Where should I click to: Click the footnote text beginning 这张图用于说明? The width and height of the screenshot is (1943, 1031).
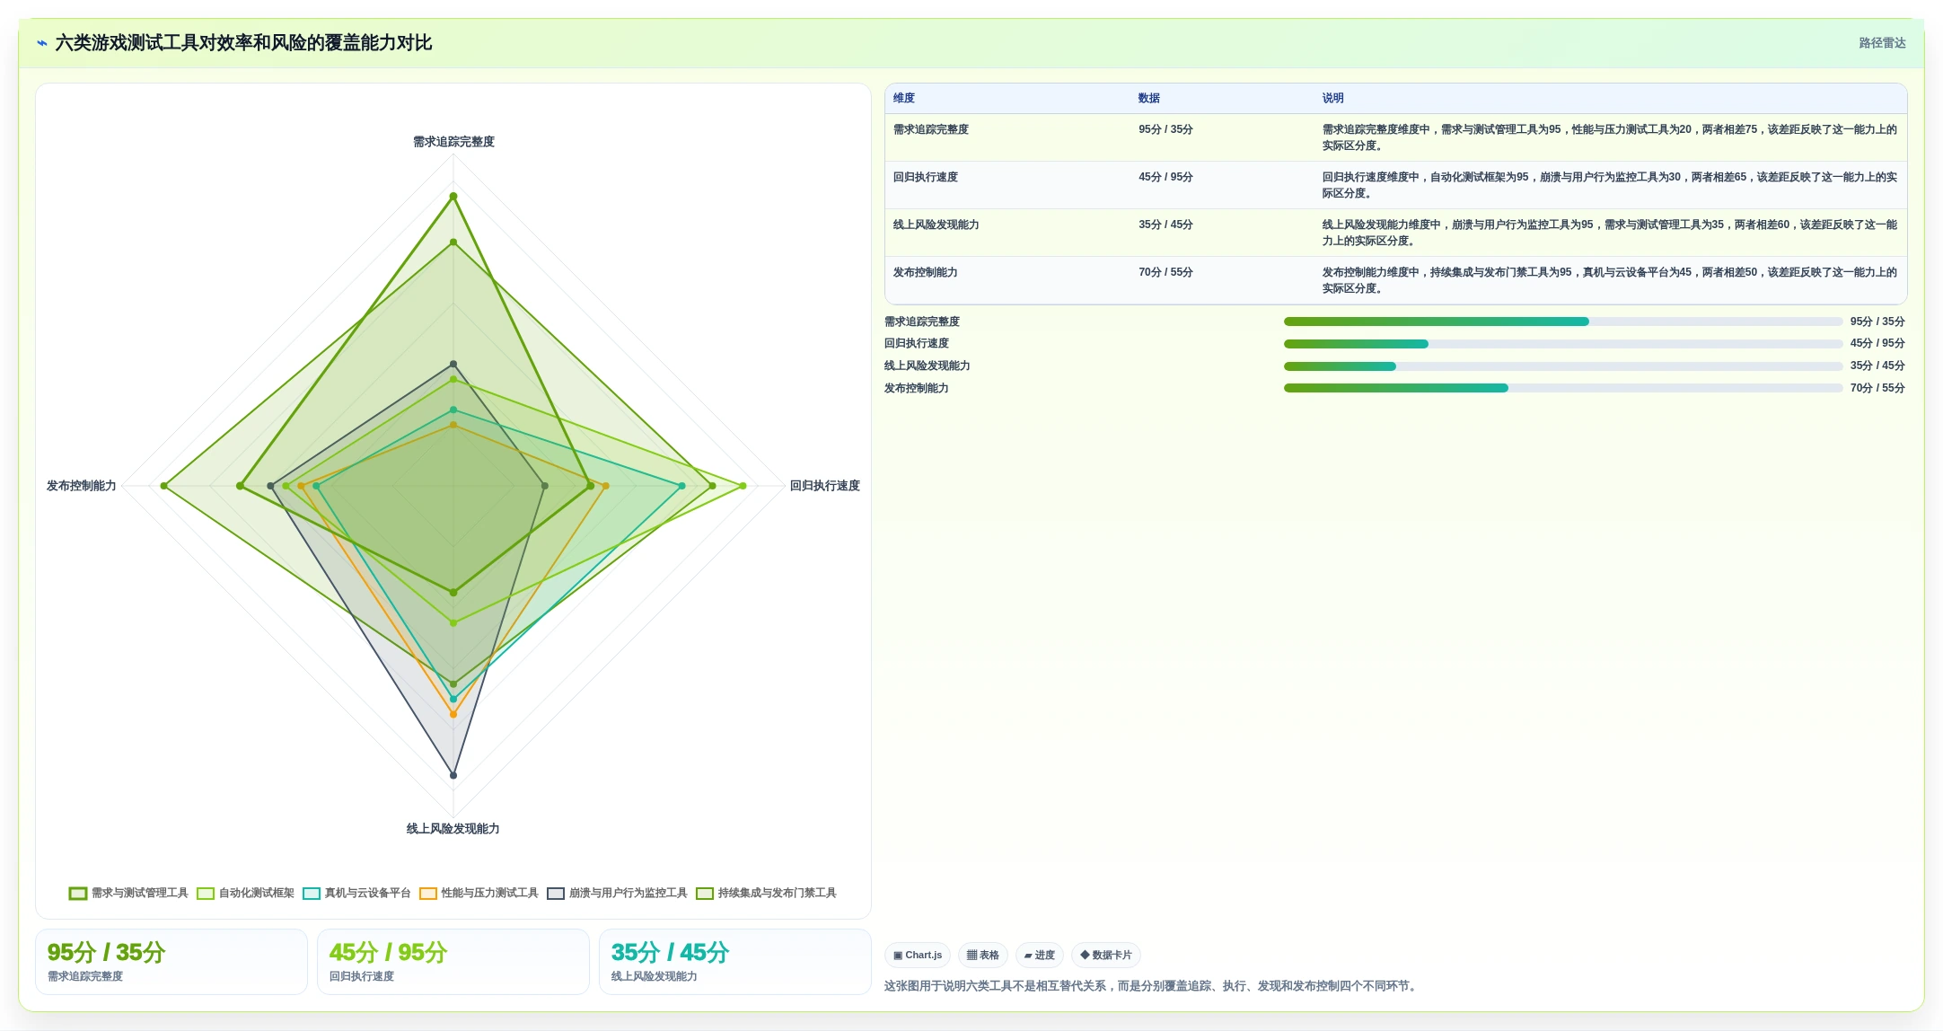tap(1152, 986)
